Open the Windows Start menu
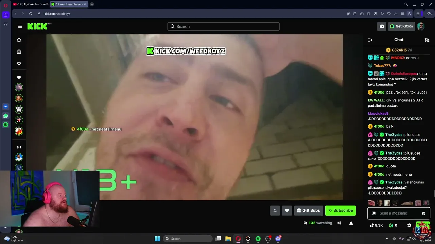The width and height of the screenshot is (435, 244). click(157, 239)
